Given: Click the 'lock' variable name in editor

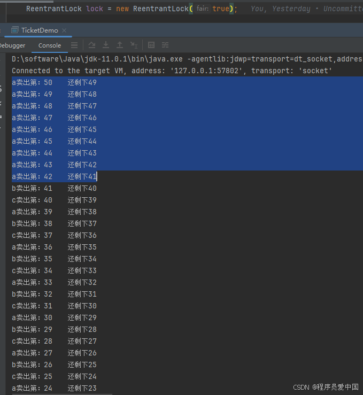Looking at the screenshot, I should click(95, 9).
